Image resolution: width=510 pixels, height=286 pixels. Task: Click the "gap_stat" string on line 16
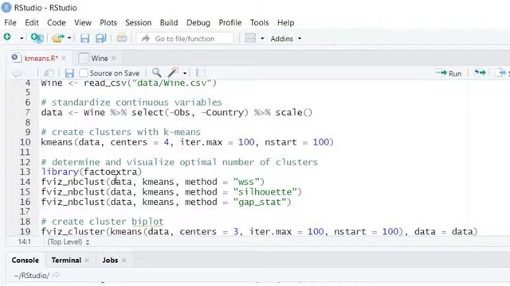(260, 202)
